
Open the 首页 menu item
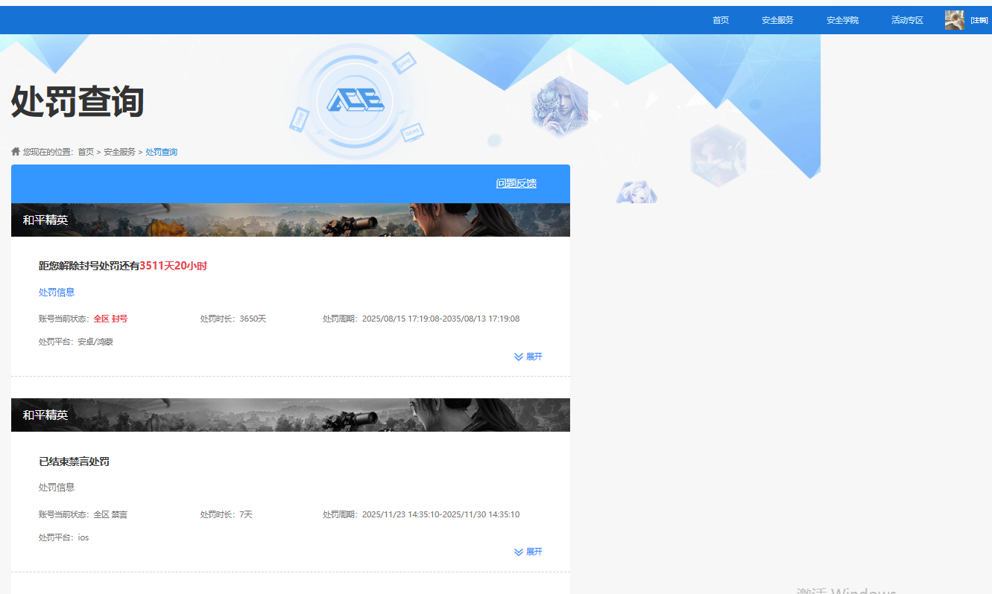(x=720, y=20)
